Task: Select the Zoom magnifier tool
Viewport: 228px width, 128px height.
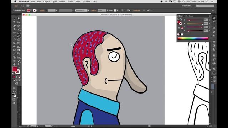Action: [19, 64]
